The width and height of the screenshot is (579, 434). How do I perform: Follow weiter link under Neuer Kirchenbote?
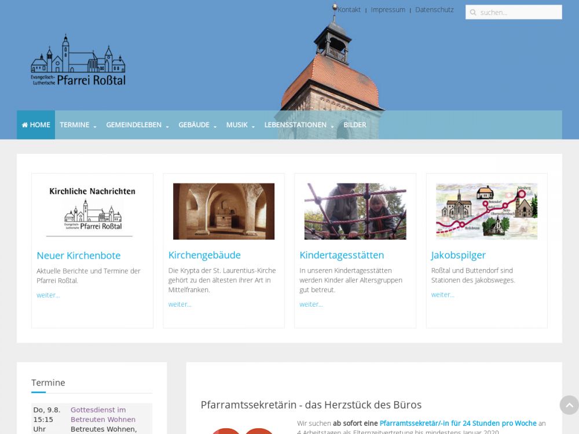tap(48, 295)
